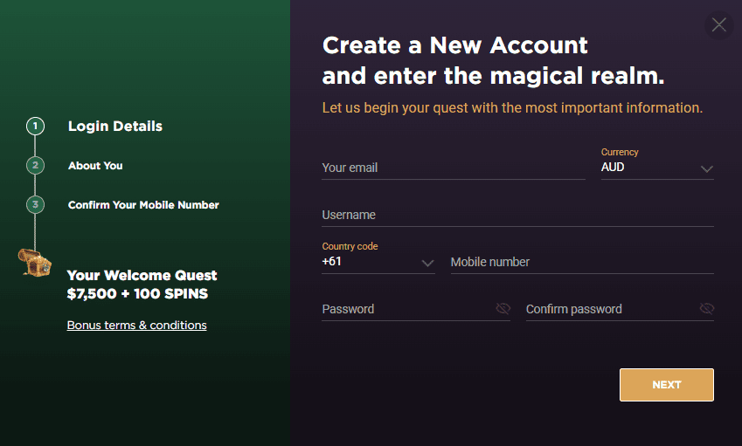Expand the Country code chevron
The width and height of the screenshot is (742, 446).
coord(427,264)
